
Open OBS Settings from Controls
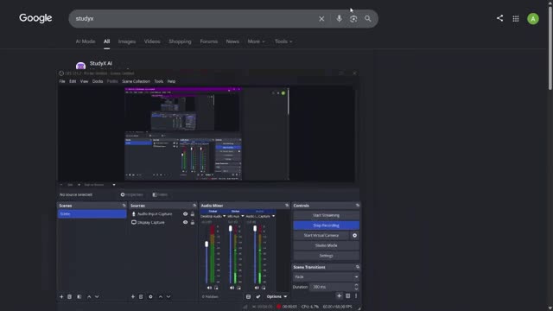(x=327, y=256)
